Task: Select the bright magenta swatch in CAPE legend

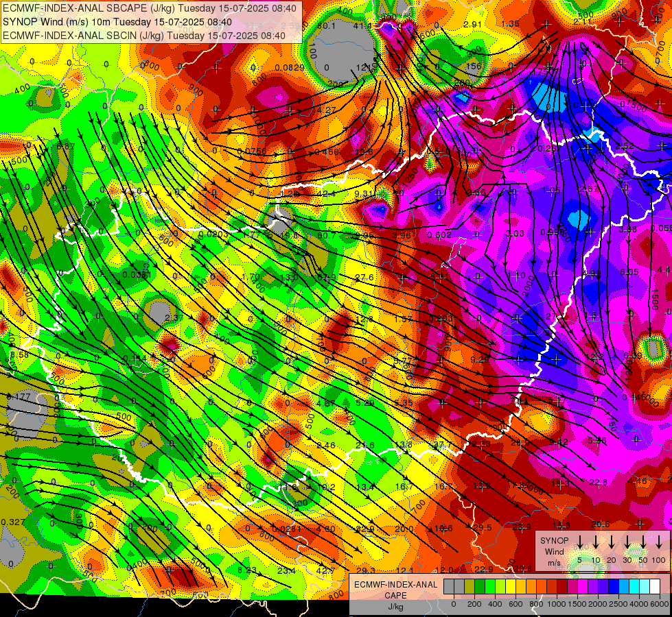Action: (583, 586)
